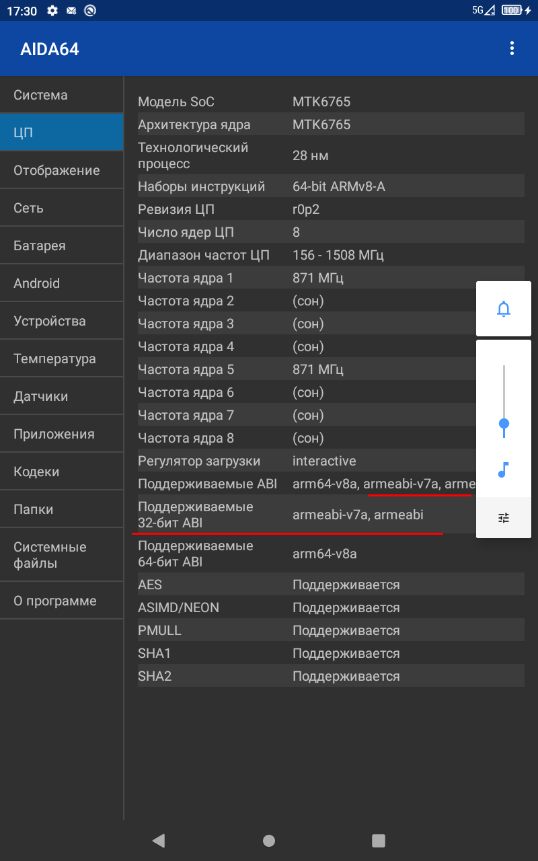
Task: Show the Системные файлы section
Action: tap(62, 555)
